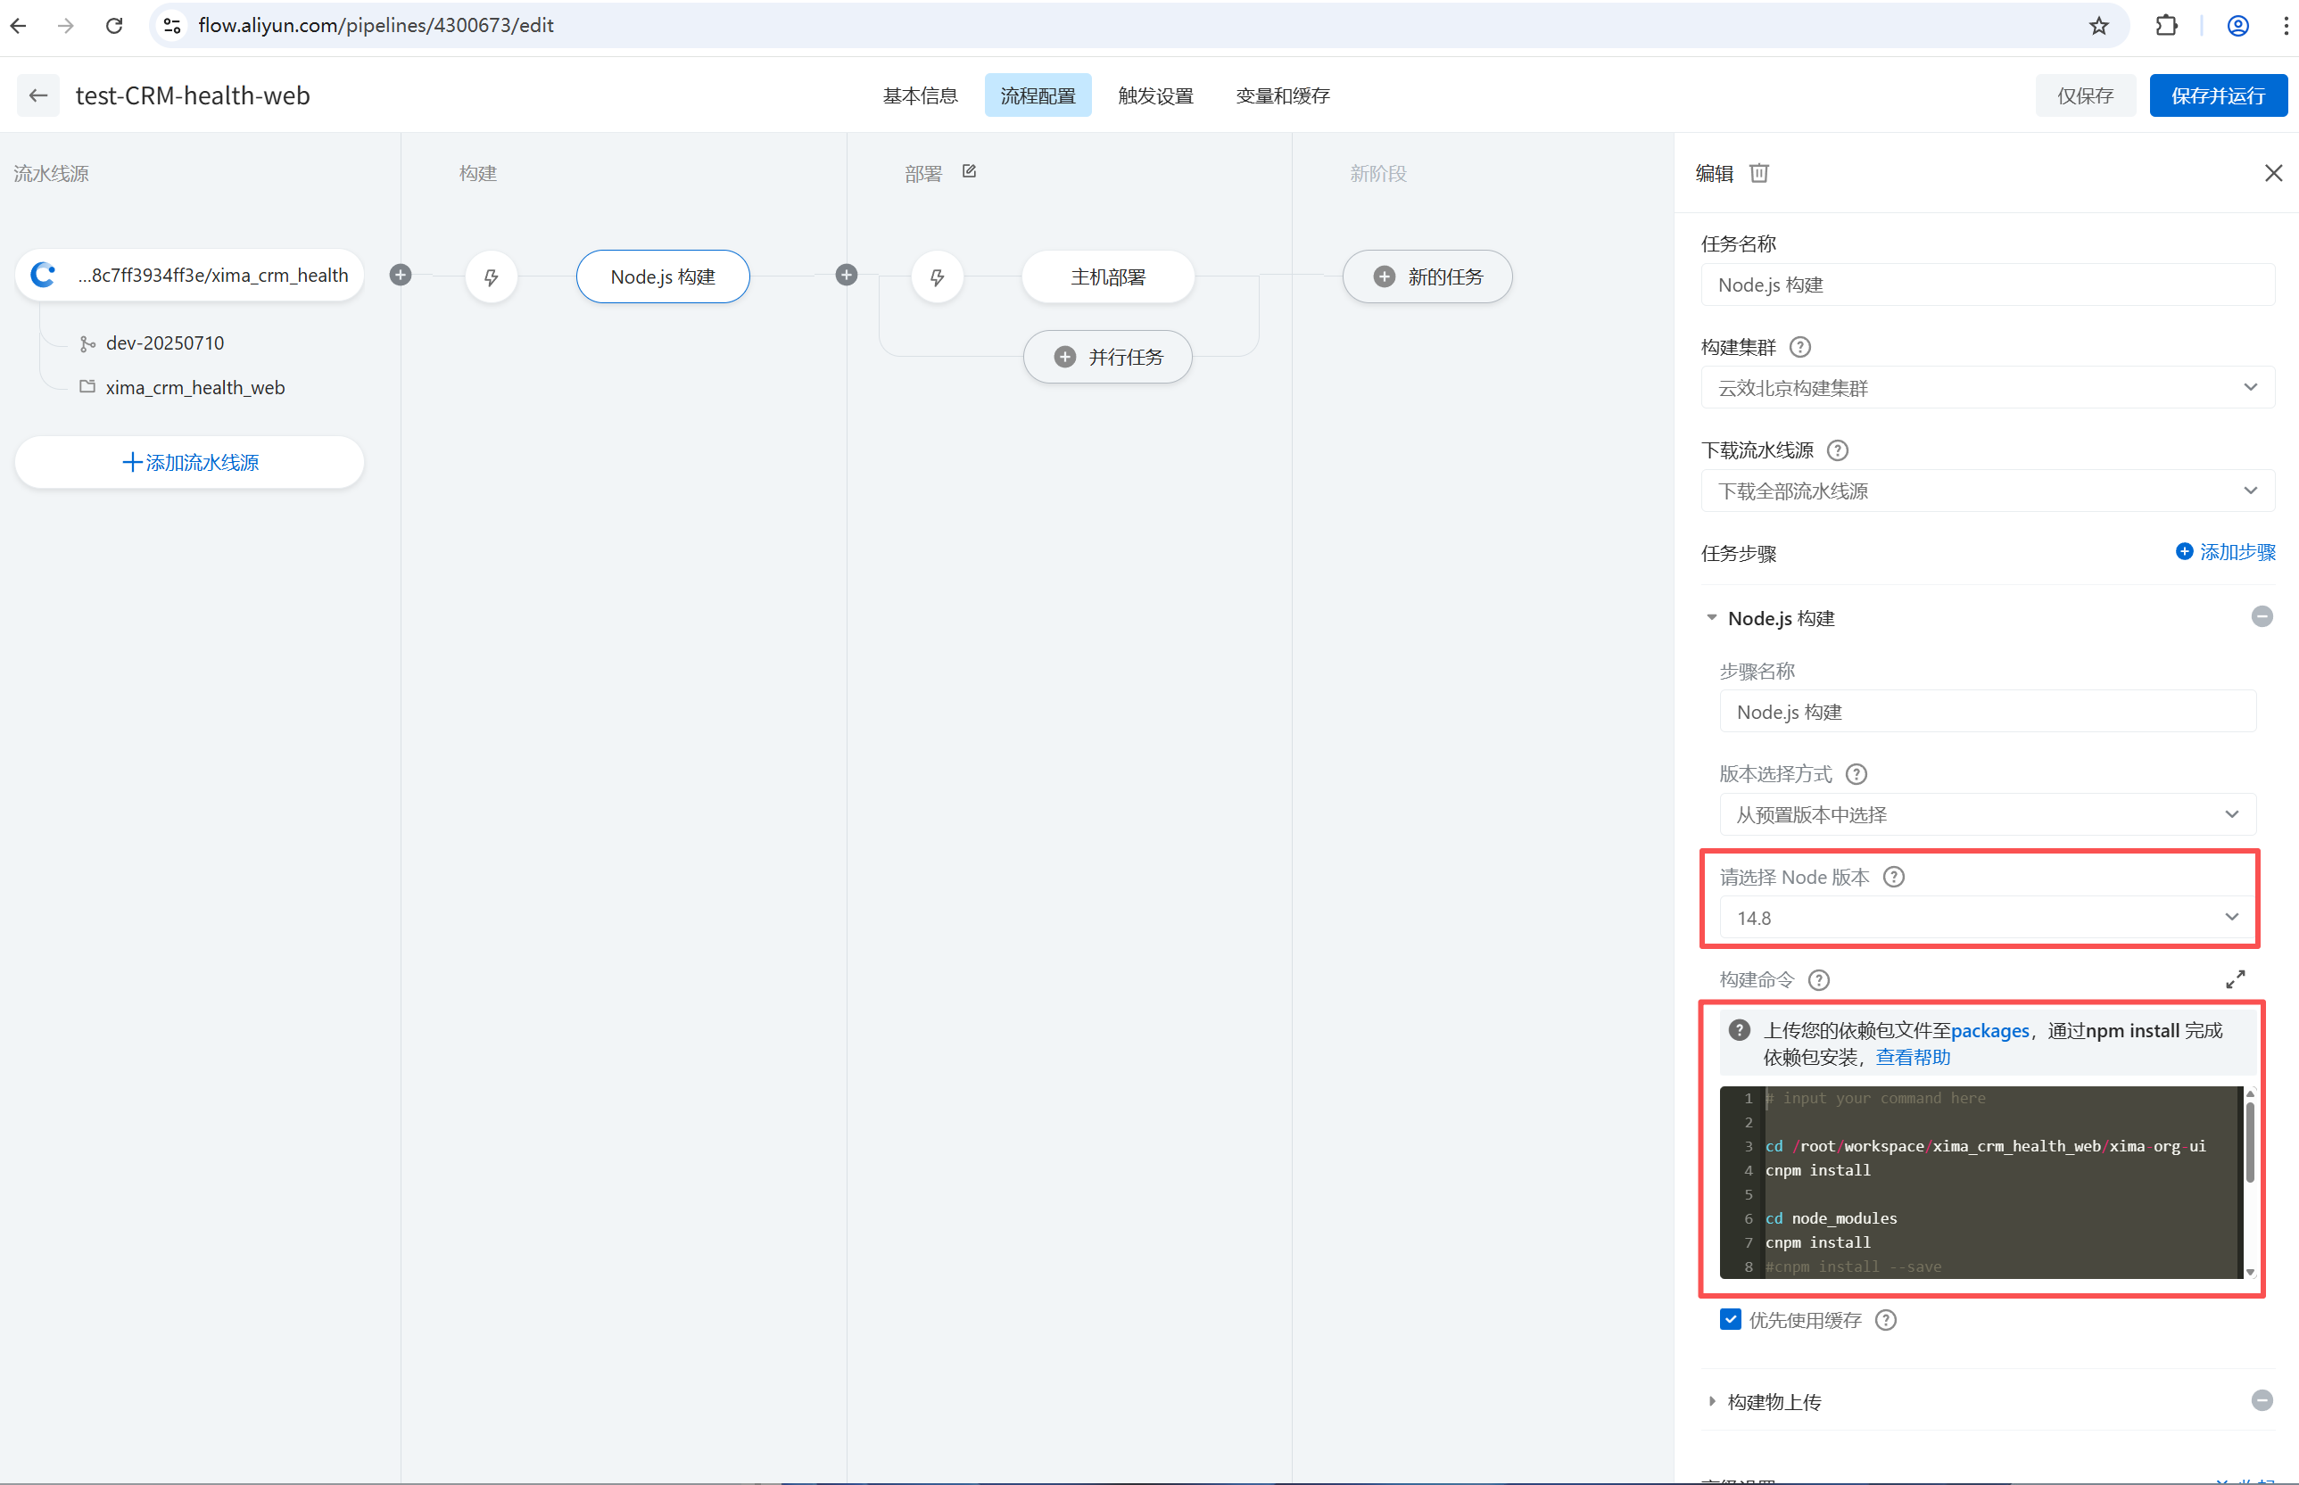Viewport: 2299px width, 1485px height.
Task: Collapse the Node.js 构建 step section
Action: (x=1712, y=618)
